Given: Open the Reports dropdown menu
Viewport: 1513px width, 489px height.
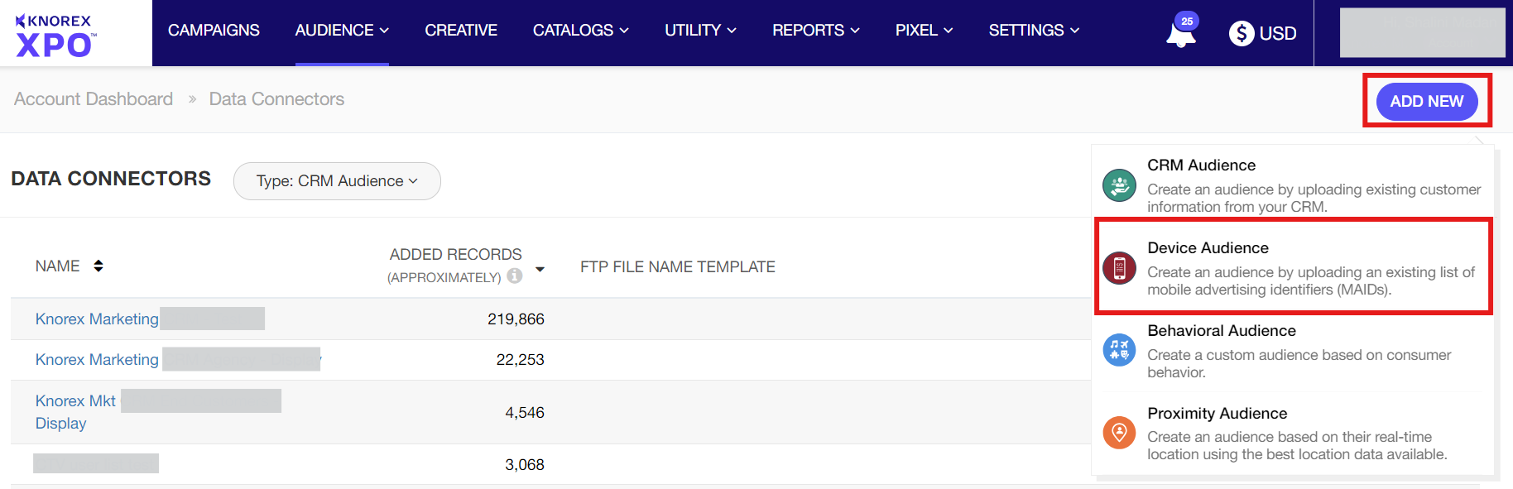Looking at the screenshot, I should click(x=815, y=31).
